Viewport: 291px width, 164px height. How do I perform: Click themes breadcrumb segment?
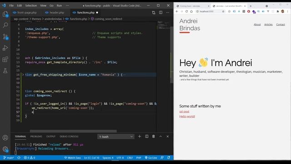[x=36, y=19]
